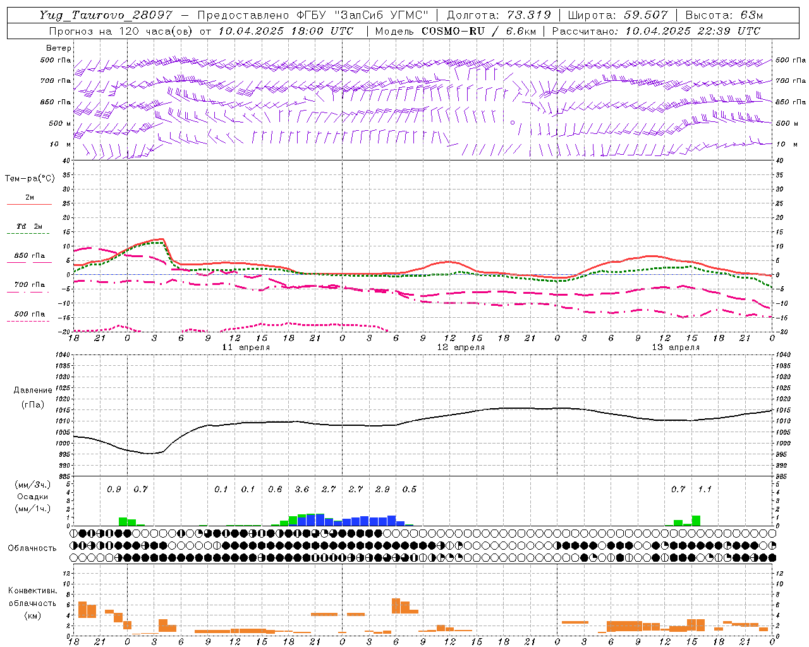Click the 11 апреля date label
The image size is (809, 647).
pyautogui.click(x=246, y=348)
